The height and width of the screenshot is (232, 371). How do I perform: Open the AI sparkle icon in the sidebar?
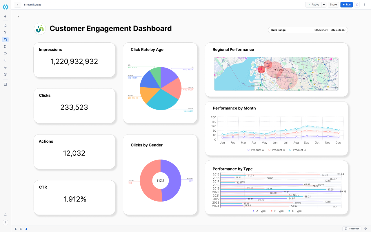click(5, 60)
